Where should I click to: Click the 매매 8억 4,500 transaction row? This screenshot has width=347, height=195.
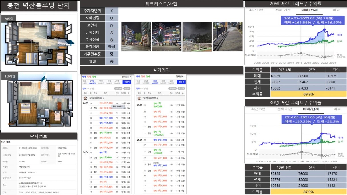(160, 140)
